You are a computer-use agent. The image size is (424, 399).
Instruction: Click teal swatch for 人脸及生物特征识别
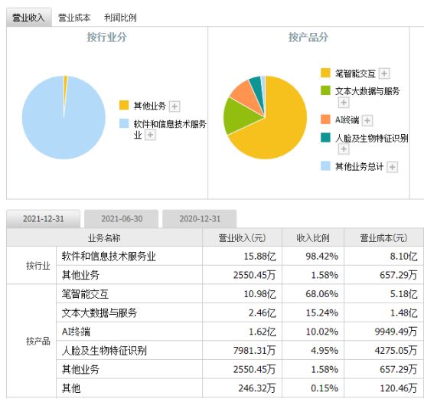point(325,137)
